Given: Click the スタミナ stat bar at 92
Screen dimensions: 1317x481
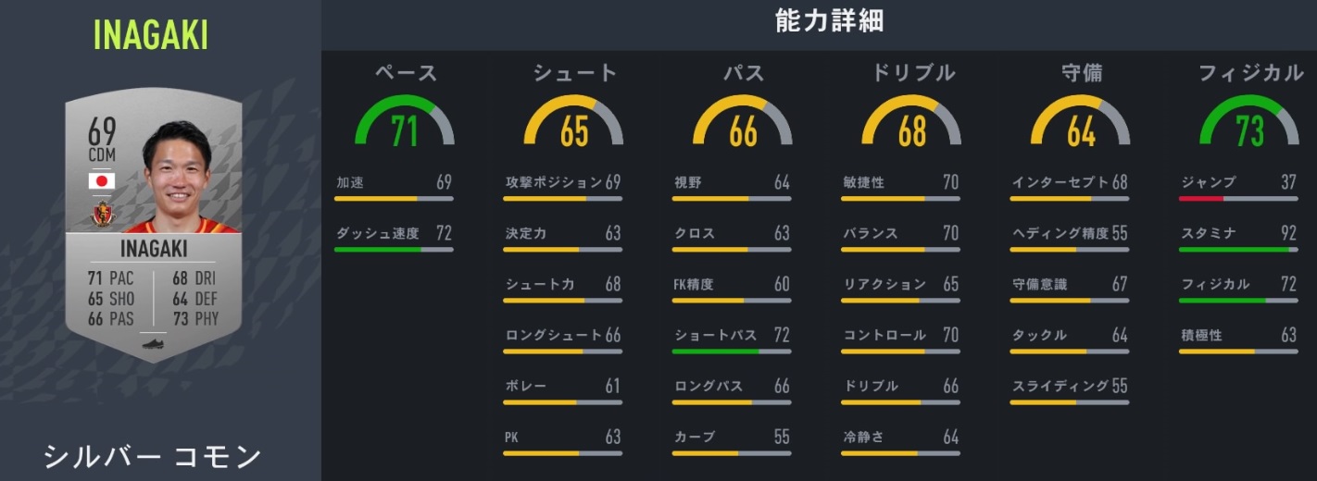Looking at the screenshot, I should pos(1238,250).
